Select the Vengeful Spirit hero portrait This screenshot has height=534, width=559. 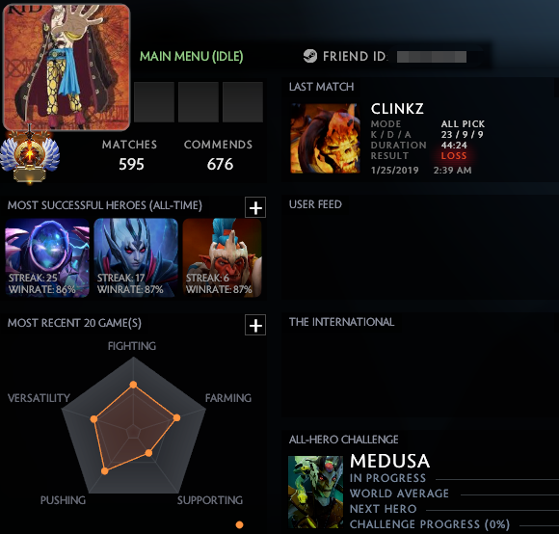click(x=136, y=257)
